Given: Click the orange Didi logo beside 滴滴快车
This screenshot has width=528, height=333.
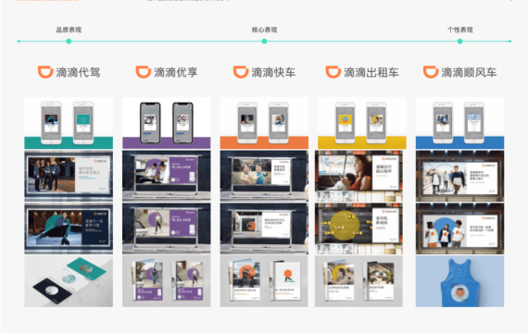Looking at the screenshot, I should click(x=241, y=72).
